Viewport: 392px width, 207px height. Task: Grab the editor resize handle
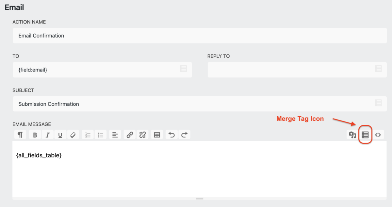click(x=200, y=199)
